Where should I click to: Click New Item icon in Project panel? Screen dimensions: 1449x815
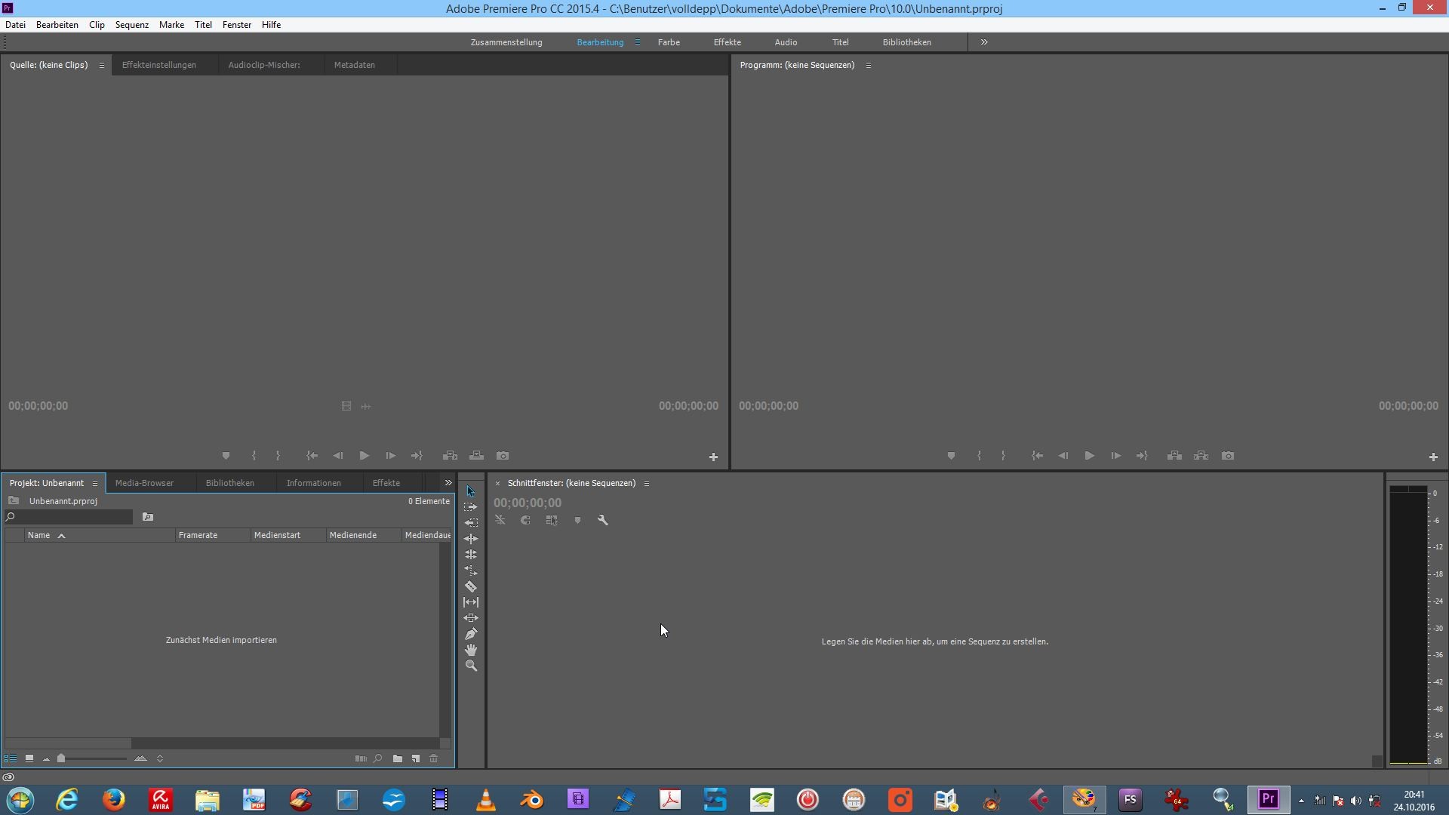click(x=416, y=758)
